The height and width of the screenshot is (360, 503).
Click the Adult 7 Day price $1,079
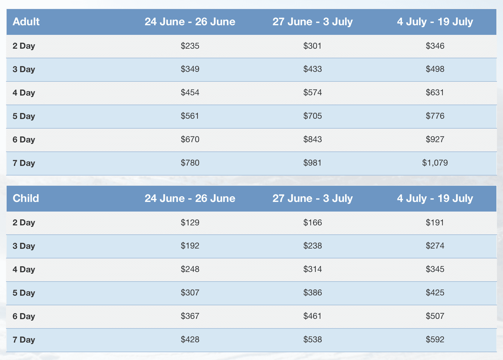pyautogui.click(x=435, y=163)
